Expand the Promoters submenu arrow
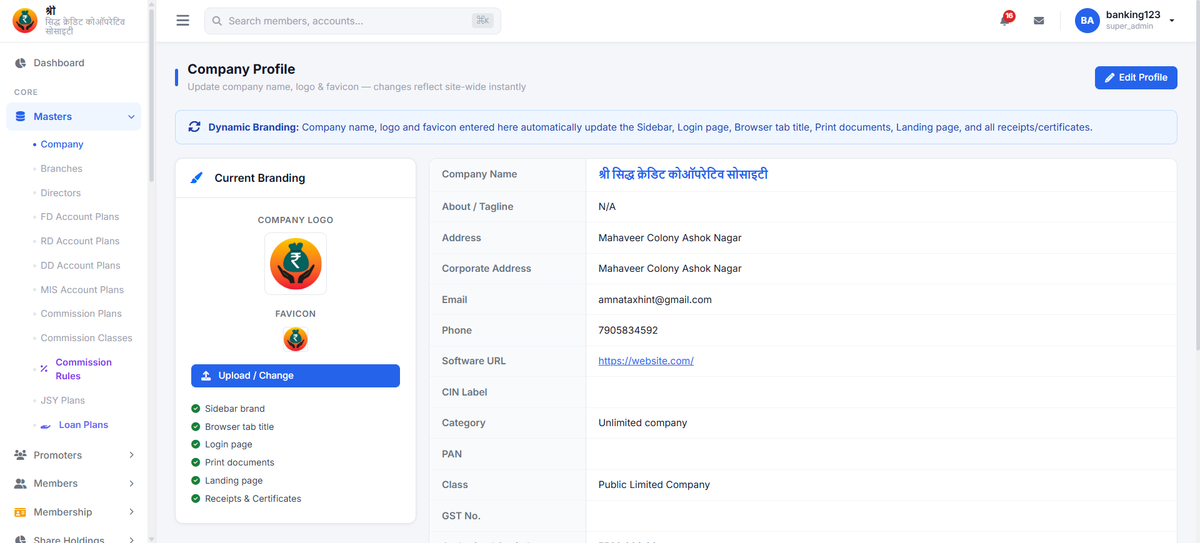The width and height of the screenshot is (1200, 543). [131, 455]
